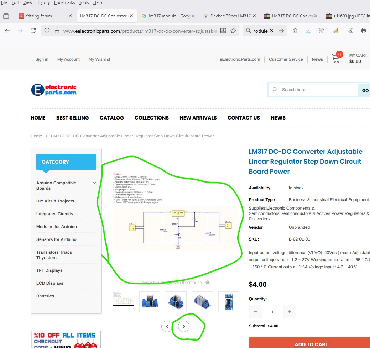The height and width of the screenshot is (348, 370).
Task: Click the browser downloads arrow icon
Action: [308, 31]
